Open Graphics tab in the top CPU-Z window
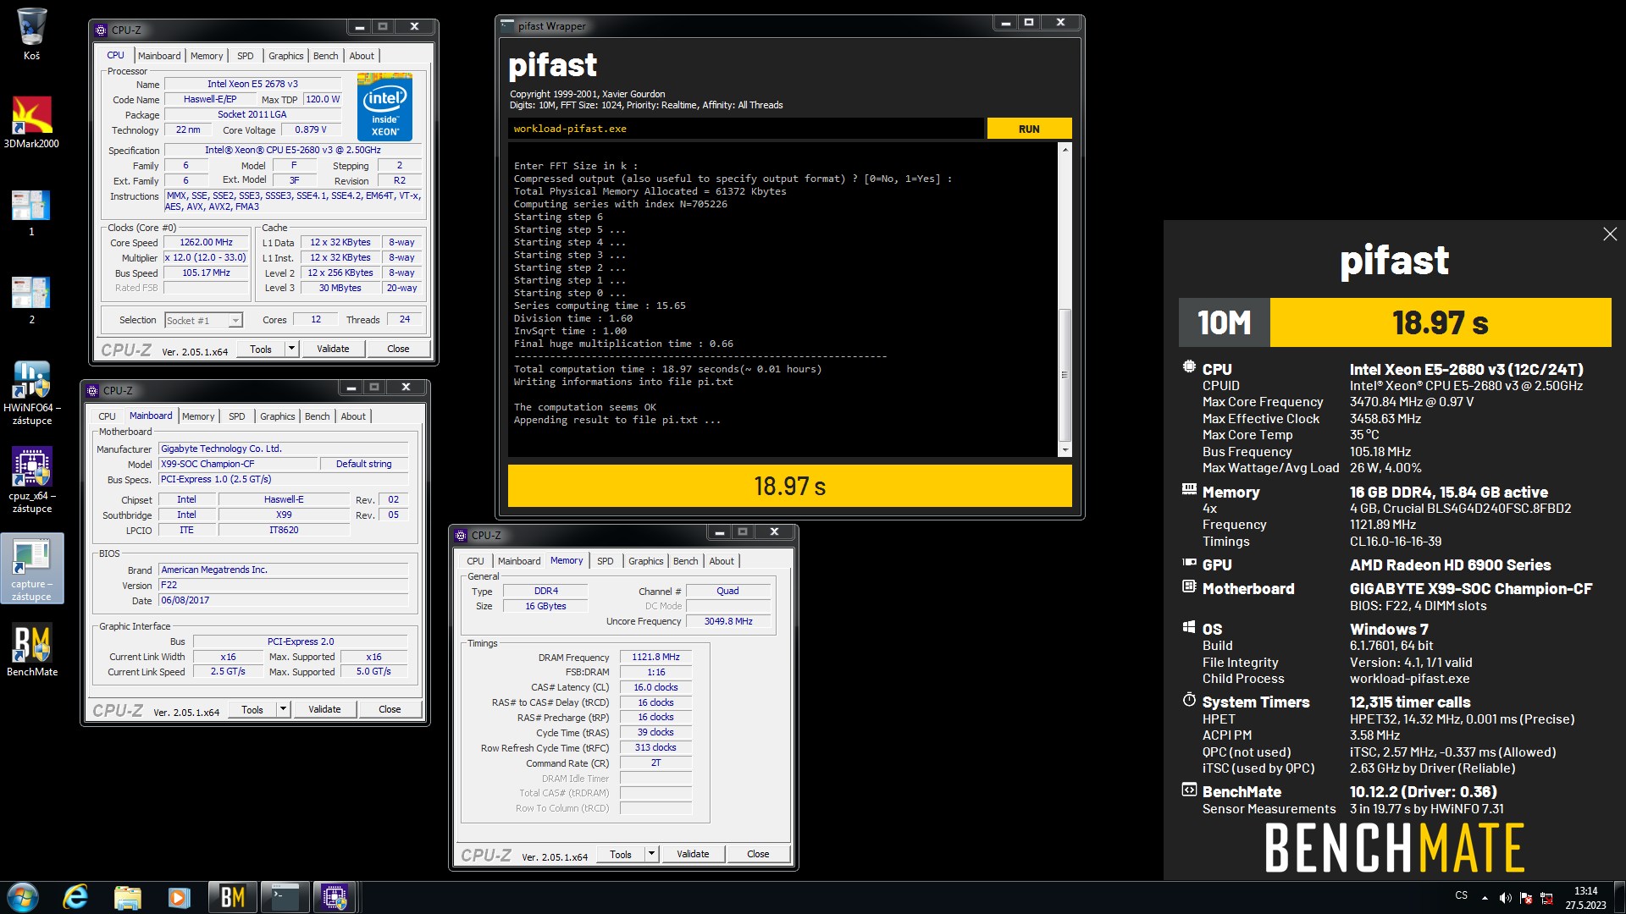 tap(285, 56)
